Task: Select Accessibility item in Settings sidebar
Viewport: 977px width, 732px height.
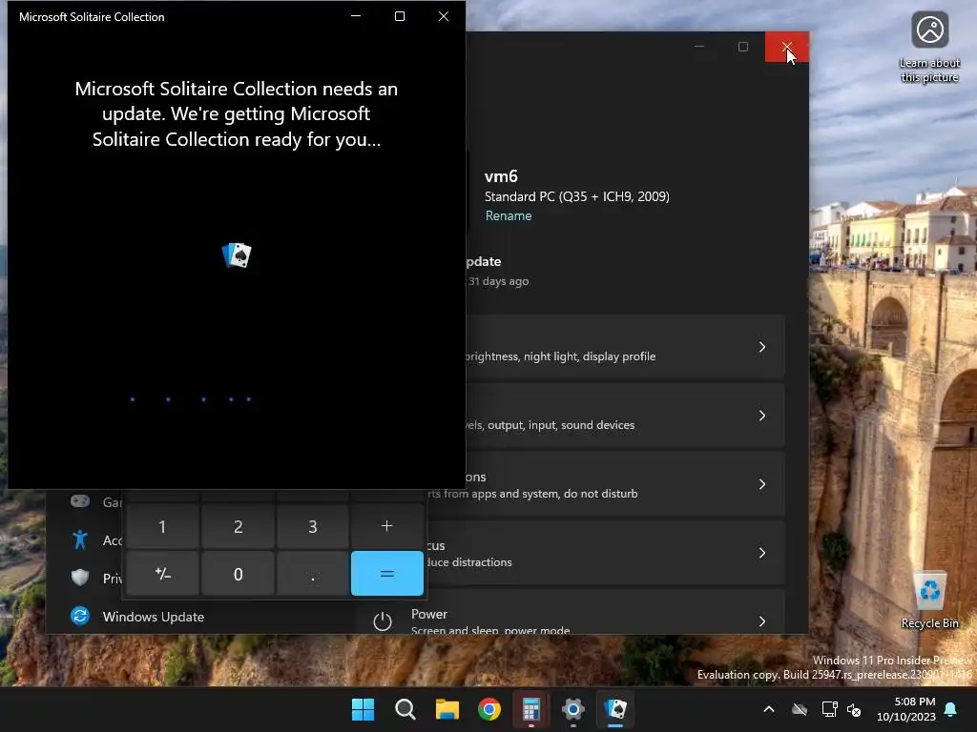Action: coord(96,539)
